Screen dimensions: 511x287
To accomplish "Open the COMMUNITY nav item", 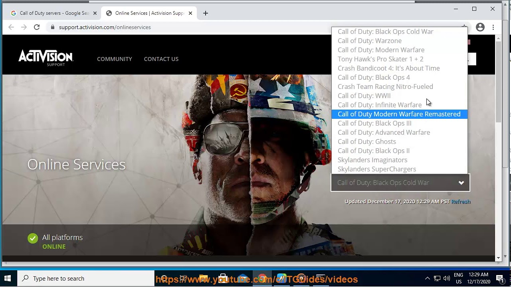I will click(x=114, y=59).
